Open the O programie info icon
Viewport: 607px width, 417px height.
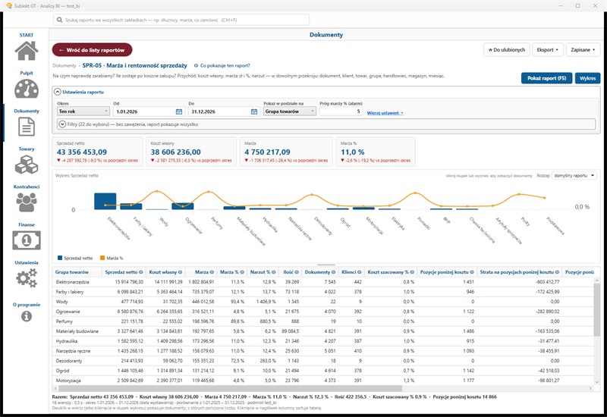click(x=27, y=316)
